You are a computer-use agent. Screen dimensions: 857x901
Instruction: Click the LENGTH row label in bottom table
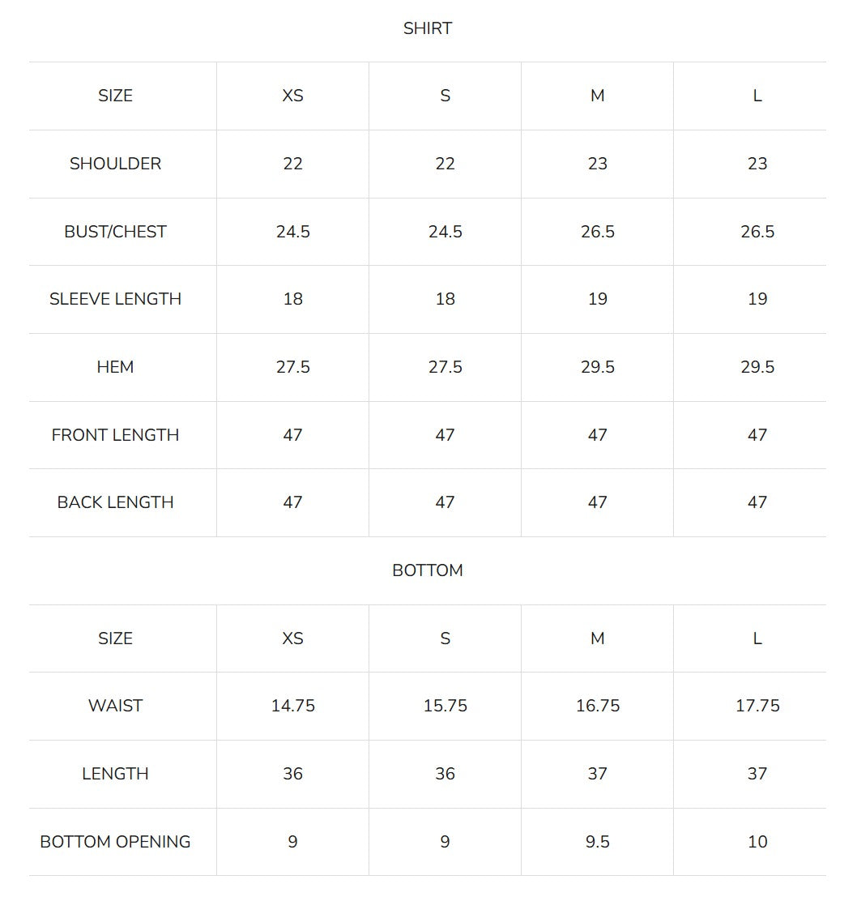pos(115,774)
